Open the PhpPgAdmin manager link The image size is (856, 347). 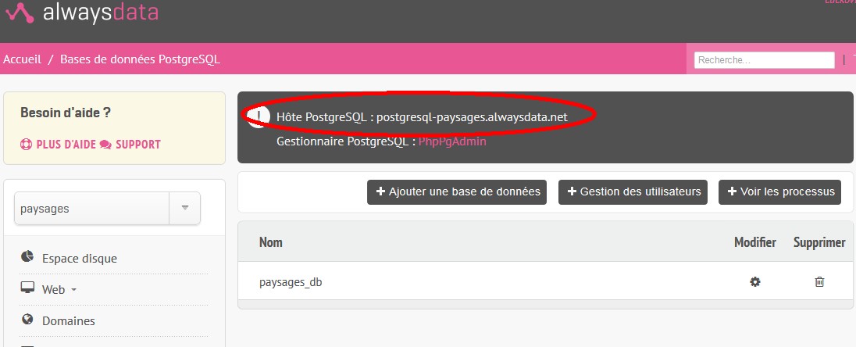point(452,141)
